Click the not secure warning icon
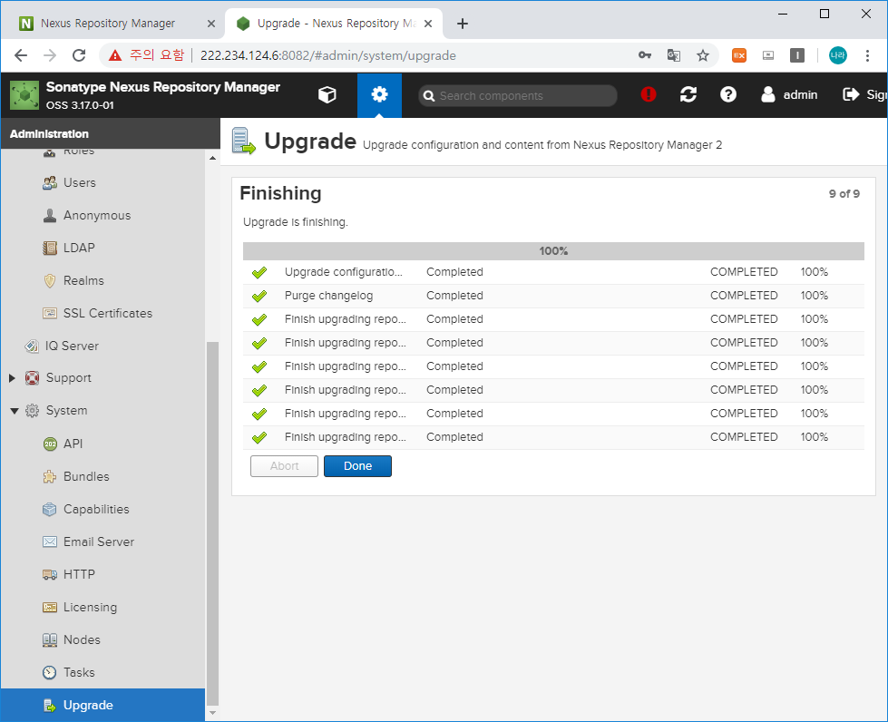The height and width of the screenshot is (722, 888). point(115,55)
